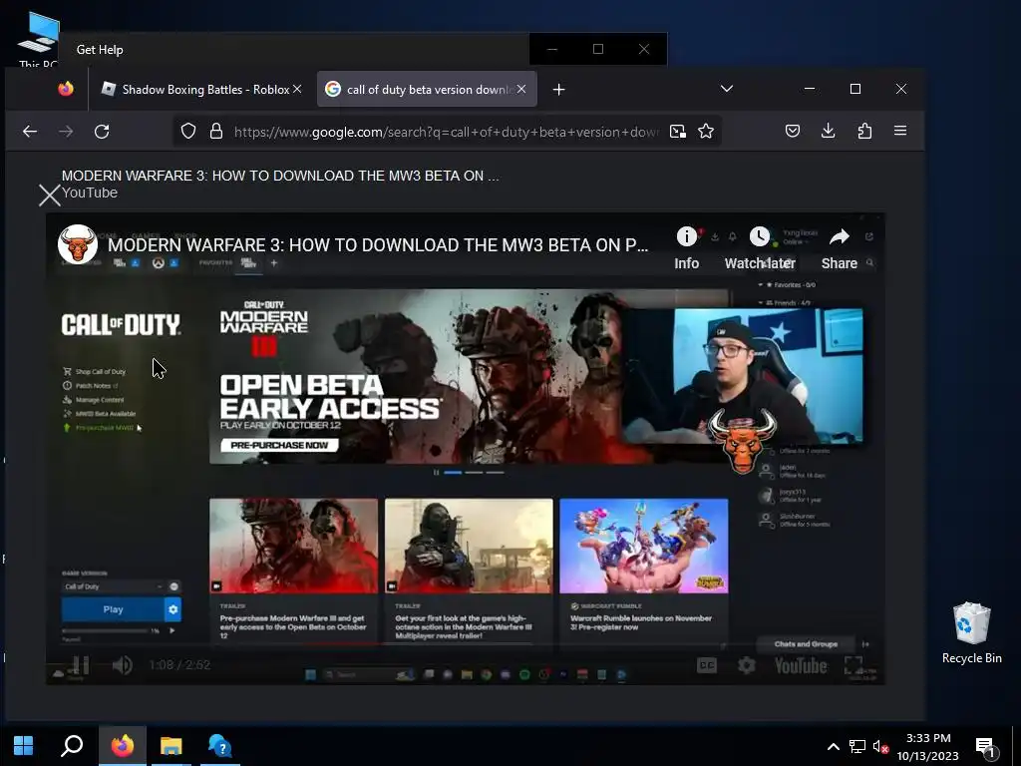Close the call of duty beta tab
The height and width of the screenshot is (766, 1021).
(520, 89)
